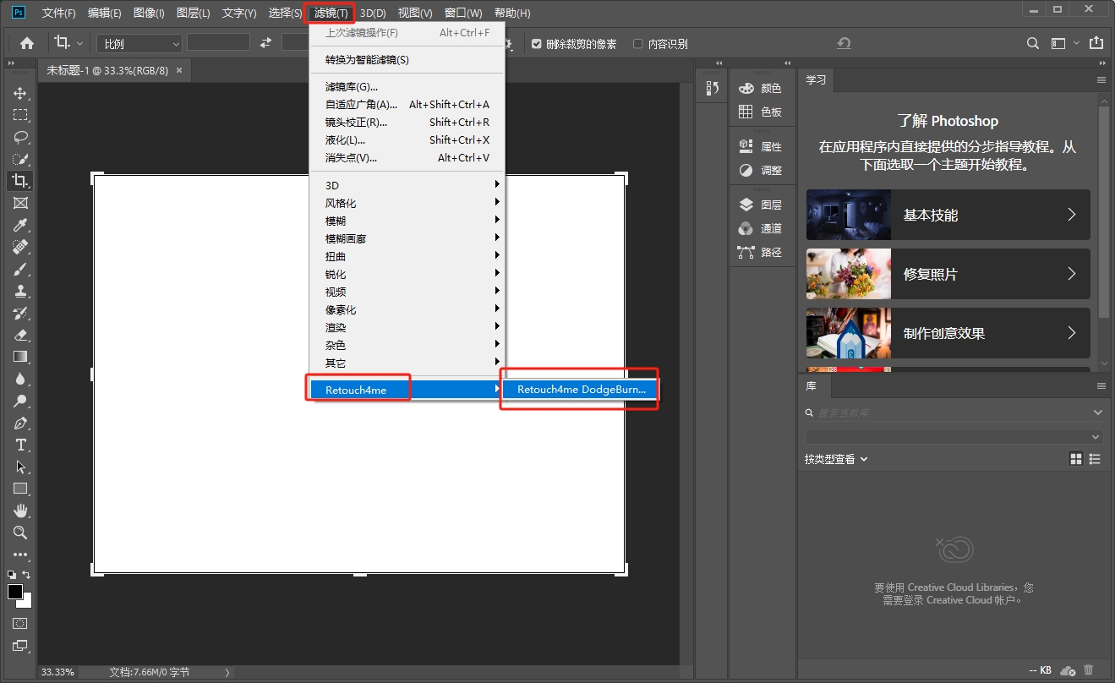This screenshot has width=1115, height=683.
Task: Select the Horizontal Type tool
Action: (20, 445)
